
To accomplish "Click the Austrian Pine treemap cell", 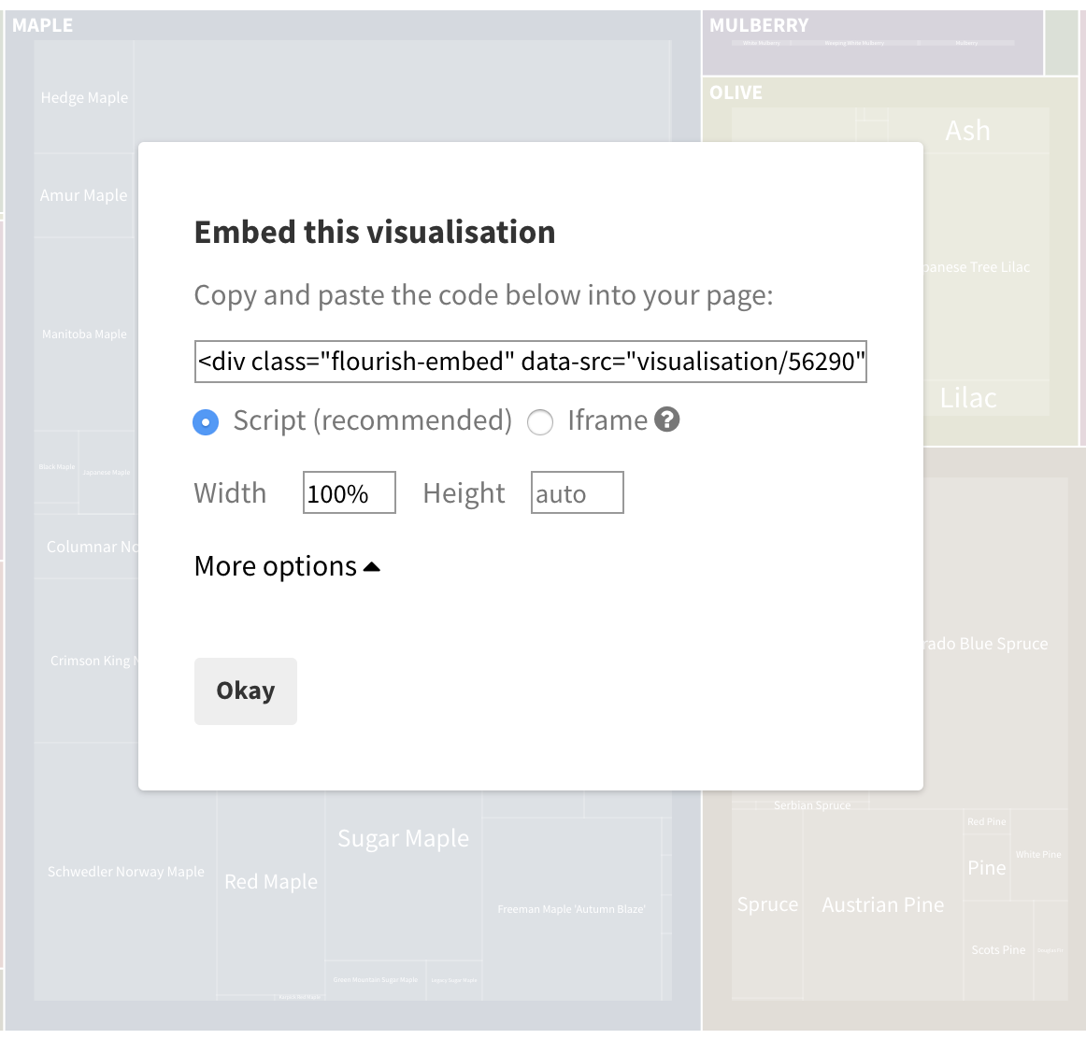I will pos(883,904).
